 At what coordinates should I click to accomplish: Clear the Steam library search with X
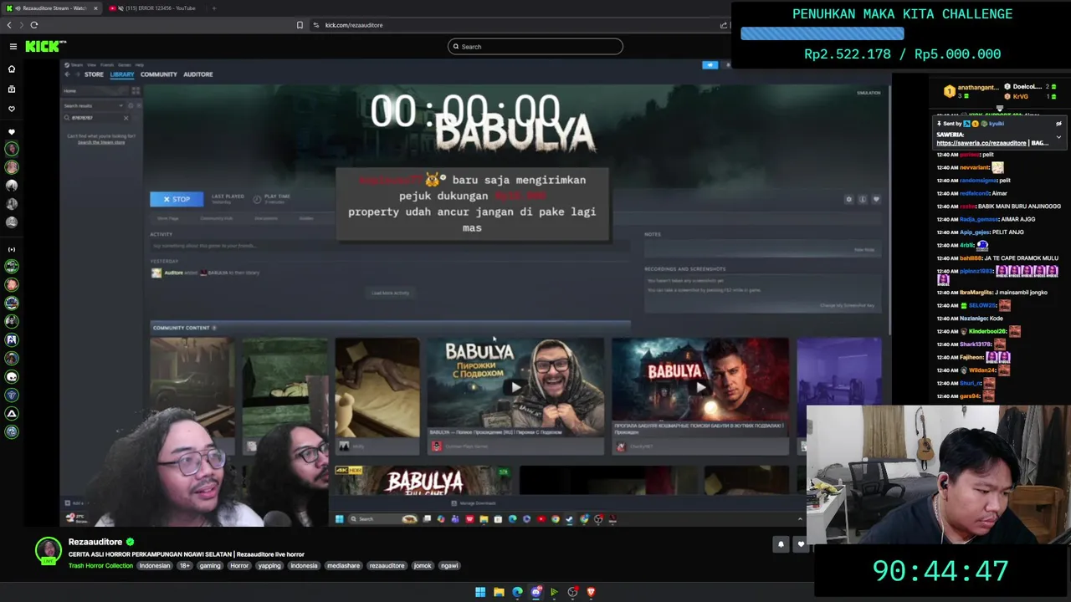click(126, 118)
